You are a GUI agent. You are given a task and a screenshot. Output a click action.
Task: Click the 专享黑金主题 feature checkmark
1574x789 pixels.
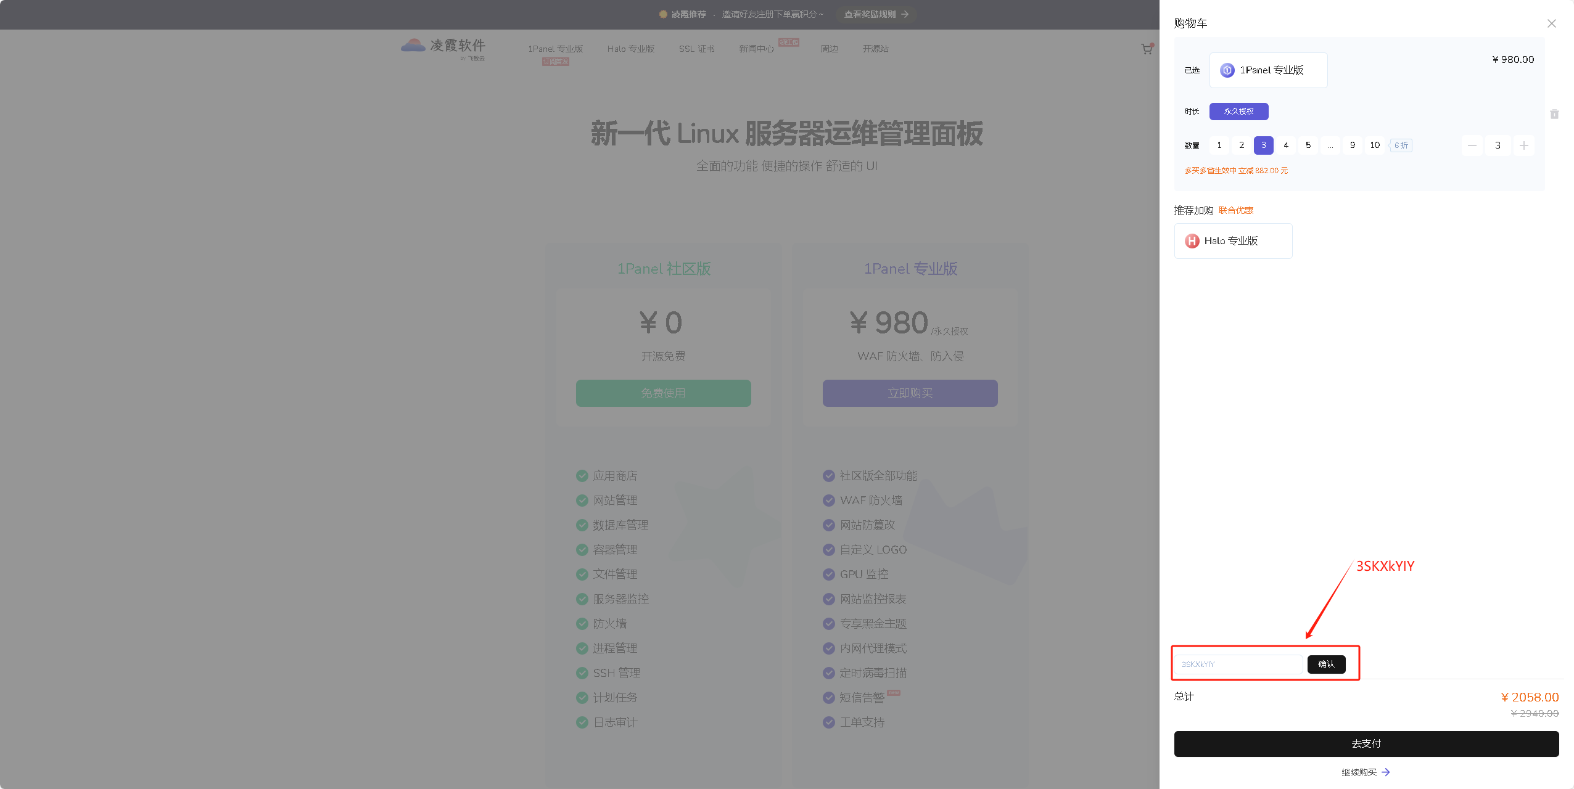tap(828, 624)
